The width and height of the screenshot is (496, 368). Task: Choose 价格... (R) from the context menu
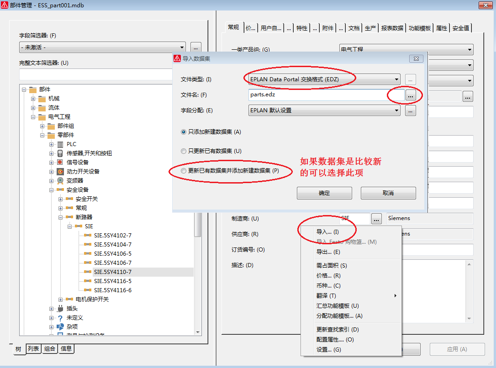tap(328, 276)
